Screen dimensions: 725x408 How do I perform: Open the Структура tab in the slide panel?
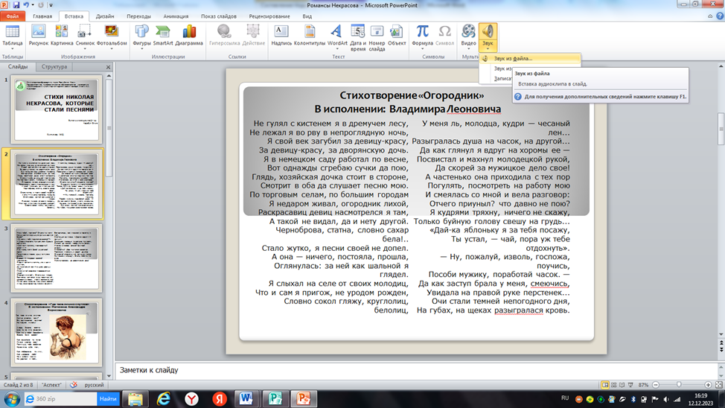[54, 67]
